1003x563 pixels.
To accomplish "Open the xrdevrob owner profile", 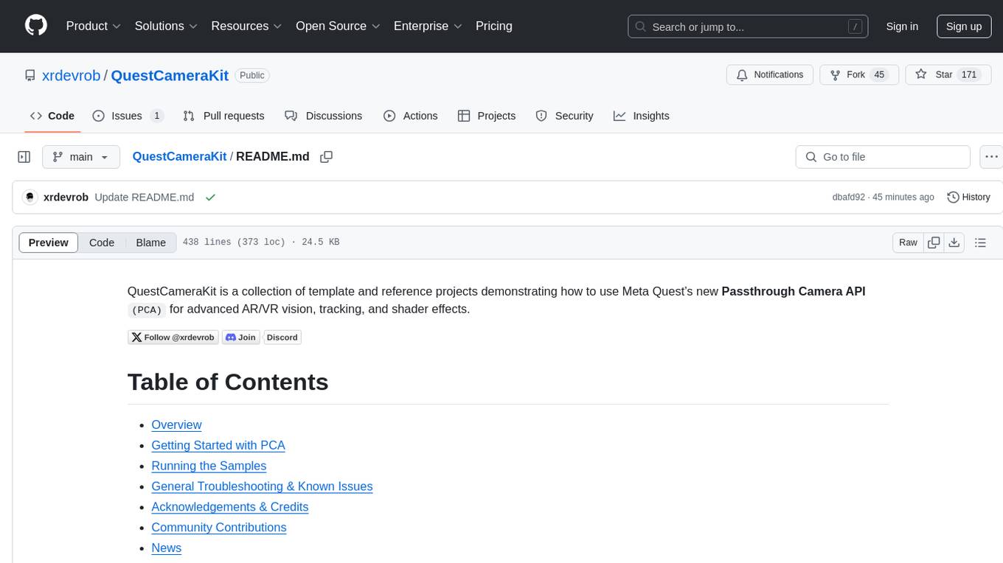I will click(x=72, y=75).
